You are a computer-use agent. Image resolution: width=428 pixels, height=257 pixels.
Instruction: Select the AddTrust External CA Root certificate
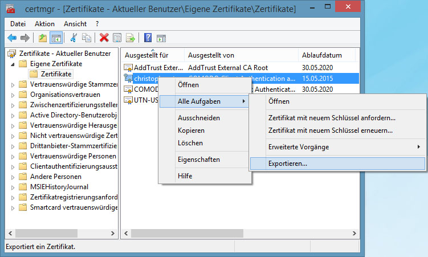(x=153, y=68)
